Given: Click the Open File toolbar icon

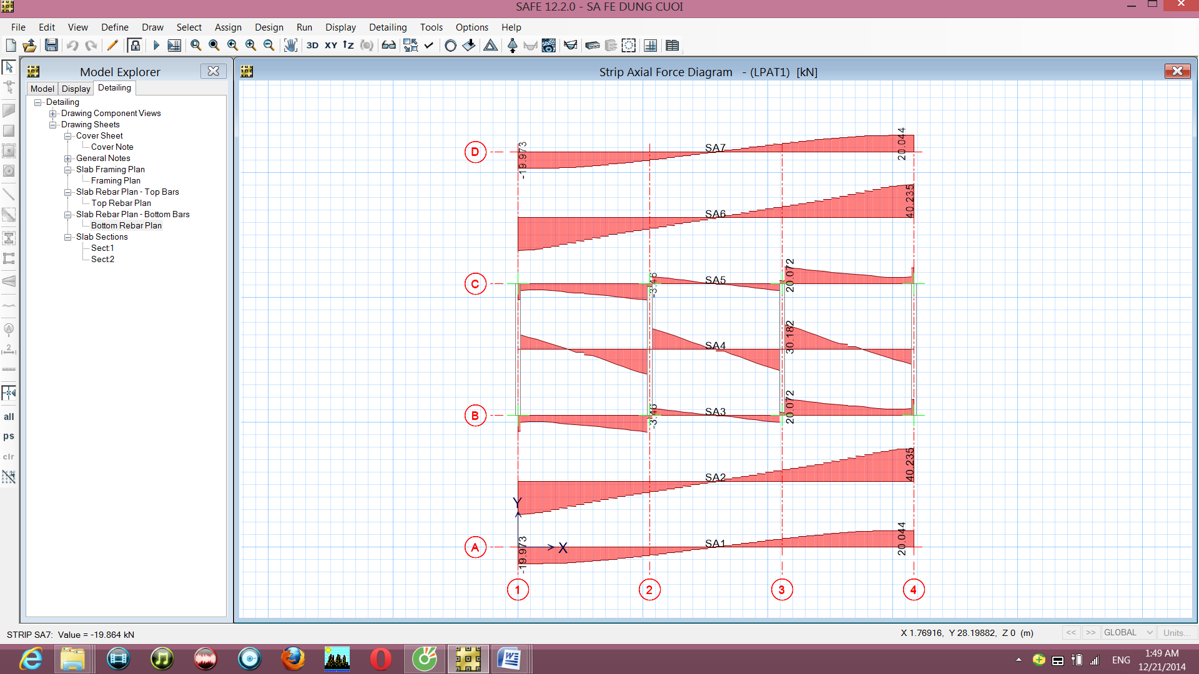Looking at the screenshot, I should click(x=29, y=46).
